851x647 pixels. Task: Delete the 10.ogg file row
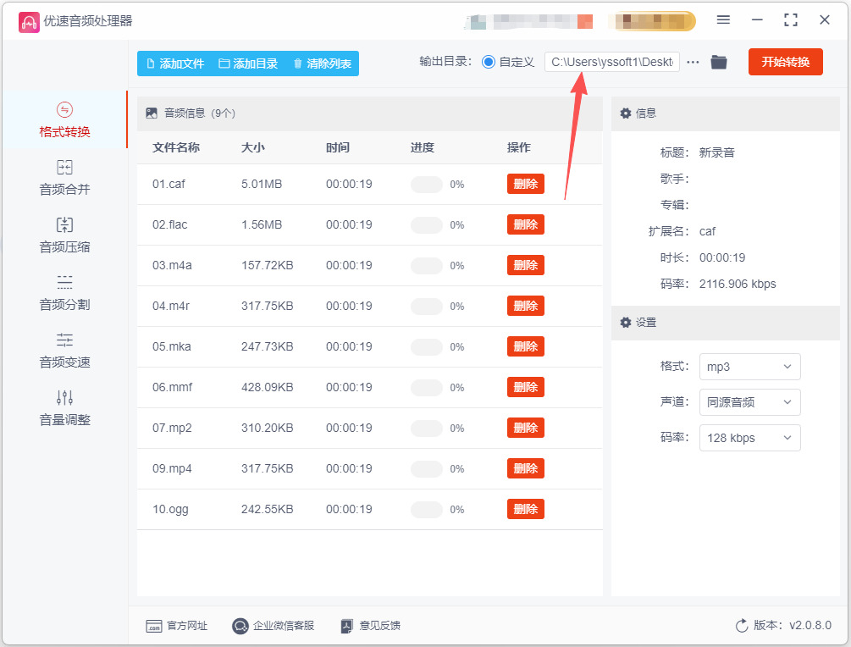pyautogui.click(x=525, y=509)
